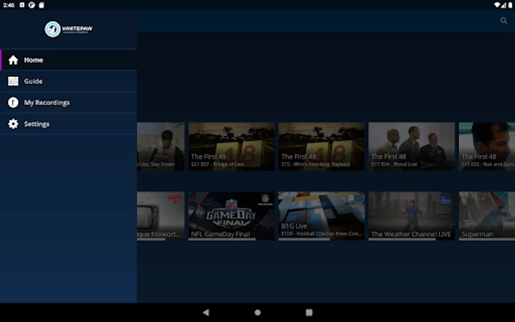Image resolution: width=515 pixels, height=322 pixels.
Task: Open the Guide grid icon
Action: pyautogui.click(x=13, y=81)
